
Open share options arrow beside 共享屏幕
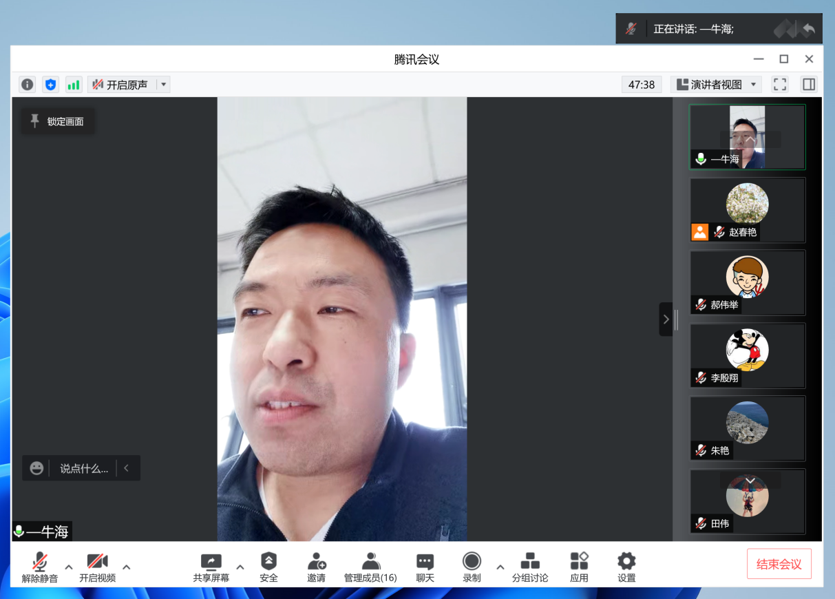click(240, 567)
